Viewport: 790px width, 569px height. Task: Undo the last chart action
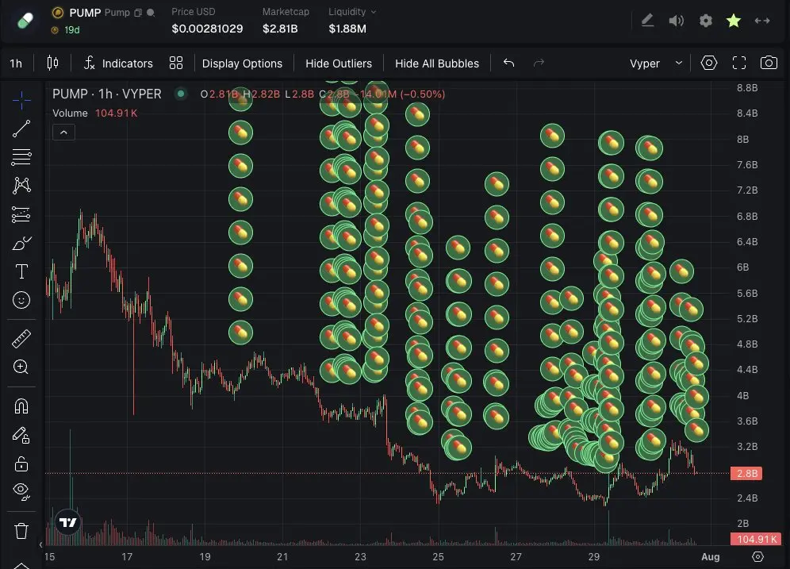coord(509,63)
